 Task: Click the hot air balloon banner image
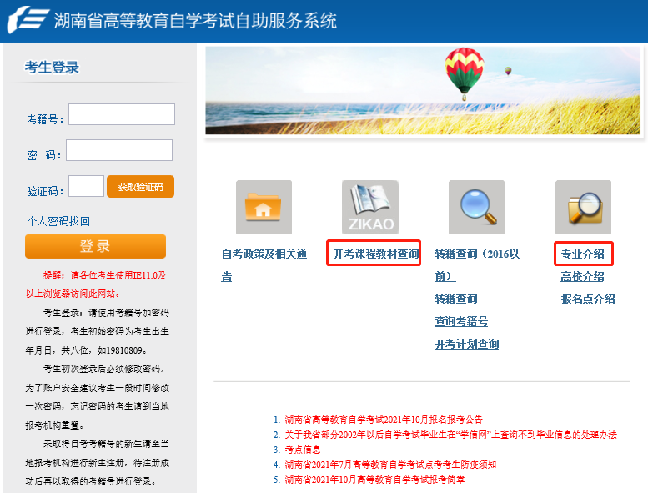423,90
